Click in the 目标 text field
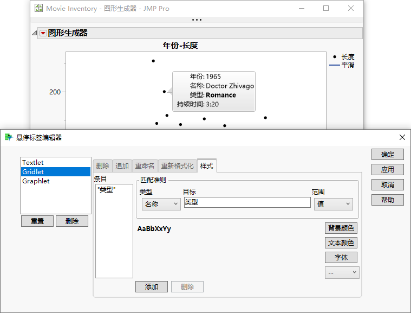This screenshot has width=411, height=313. tap(247, 202)
